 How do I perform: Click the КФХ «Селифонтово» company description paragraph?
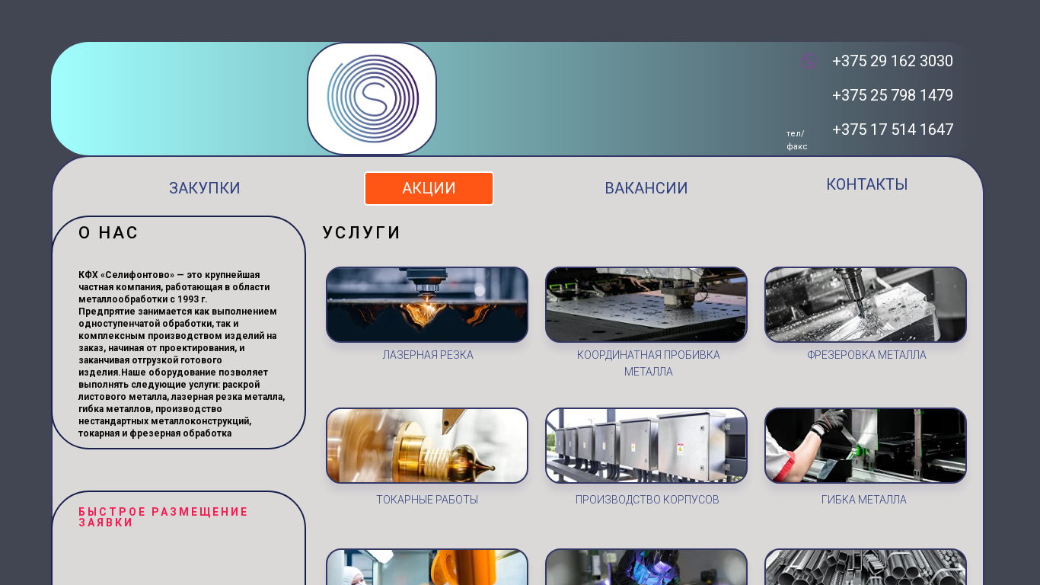pos(182,354)
